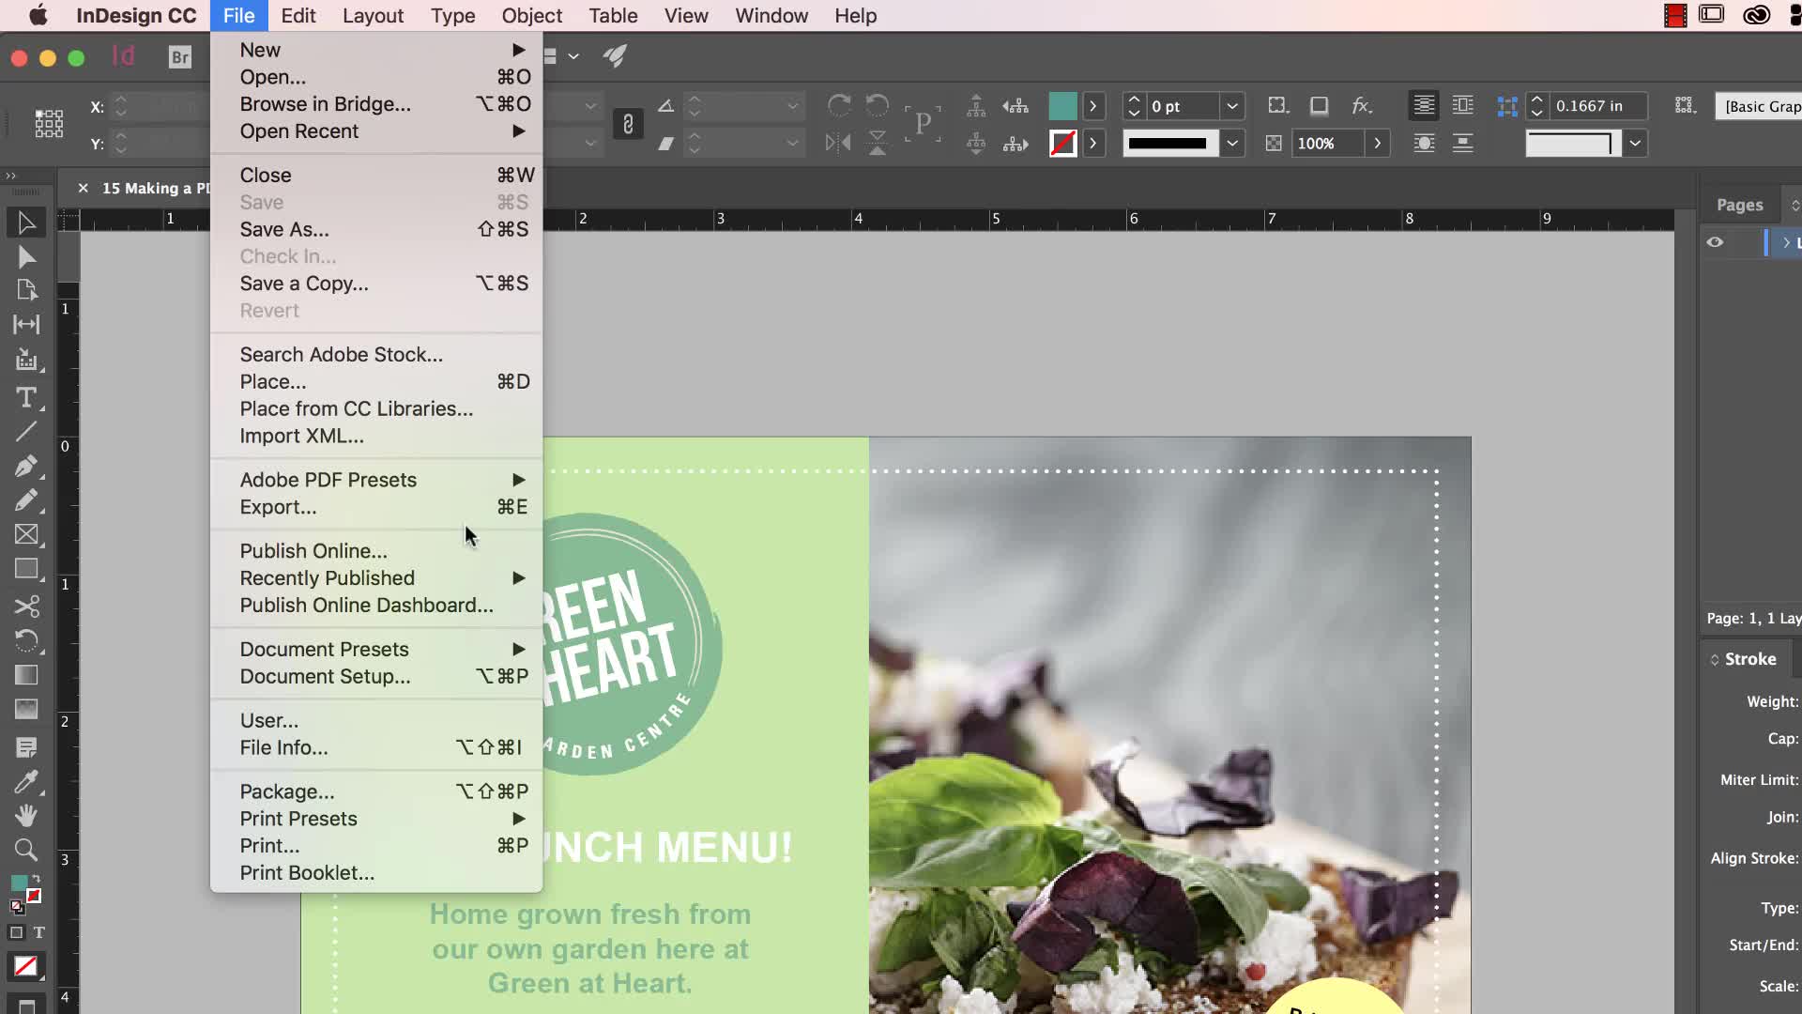Click the stroke none swatch
This screenshot has height=1014, width=1802.
pyautogui.click(x=1062, y=144)
